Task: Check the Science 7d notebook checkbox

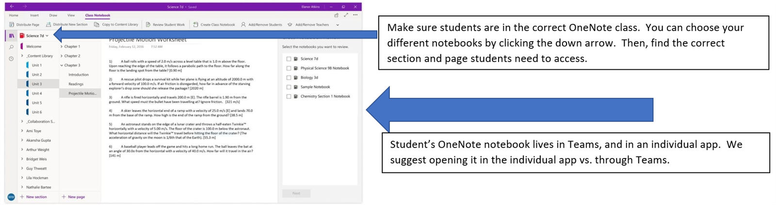Action: [x=289, y=59]
